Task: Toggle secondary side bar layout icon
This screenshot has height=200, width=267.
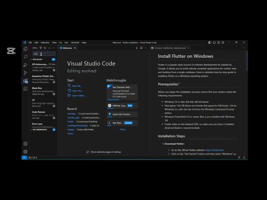Action: tap(219, 42)
